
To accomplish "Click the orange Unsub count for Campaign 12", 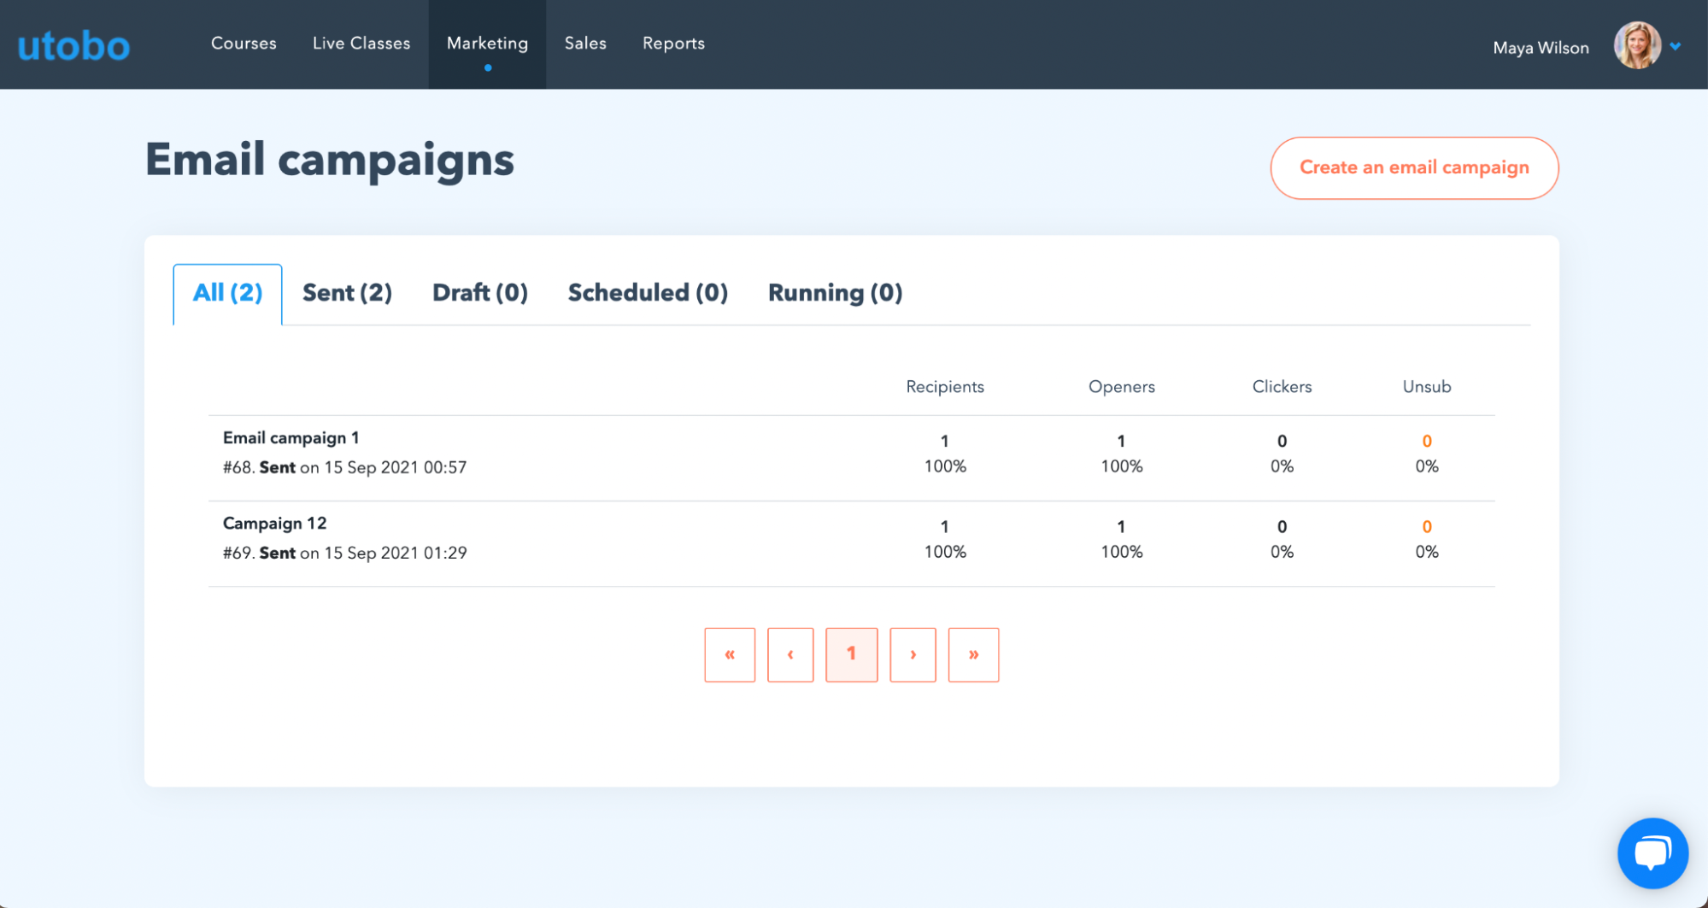I will pos(1426,527).
